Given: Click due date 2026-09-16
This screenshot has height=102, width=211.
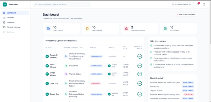Looking at the screenshot, I should pyautogui.click(x=126, y=74).
